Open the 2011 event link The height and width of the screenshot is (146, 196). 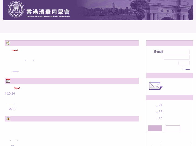[x=12, y=109]
